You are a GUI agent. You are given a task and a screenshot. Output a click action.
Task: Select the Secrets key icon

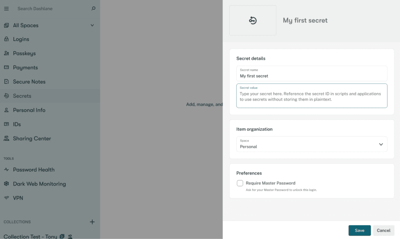click(6, 96)
